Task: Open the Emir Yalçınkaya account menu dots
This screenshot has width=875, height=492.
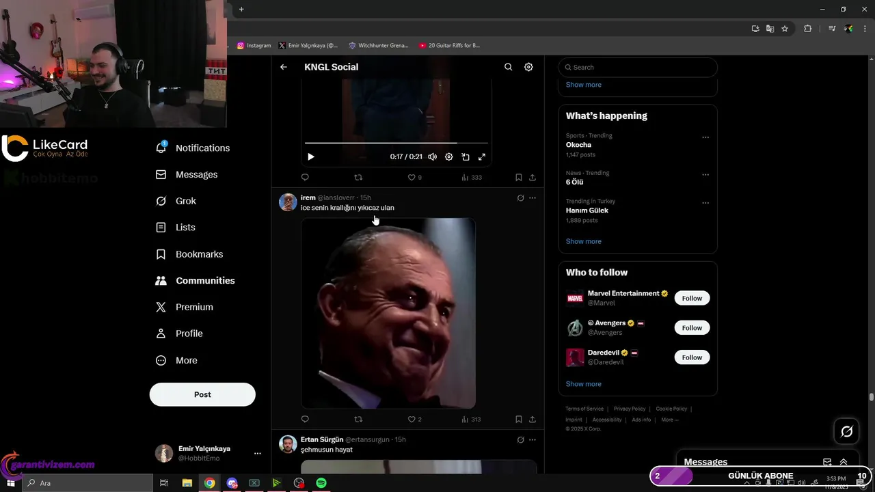Action: [x=258, y=453]
